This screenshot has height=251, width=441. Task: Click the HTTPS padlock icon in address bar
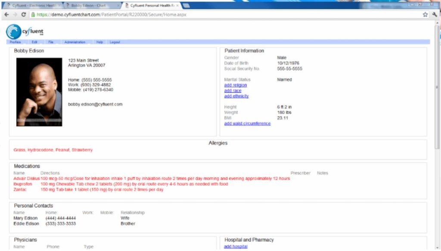tap(34, 14)
